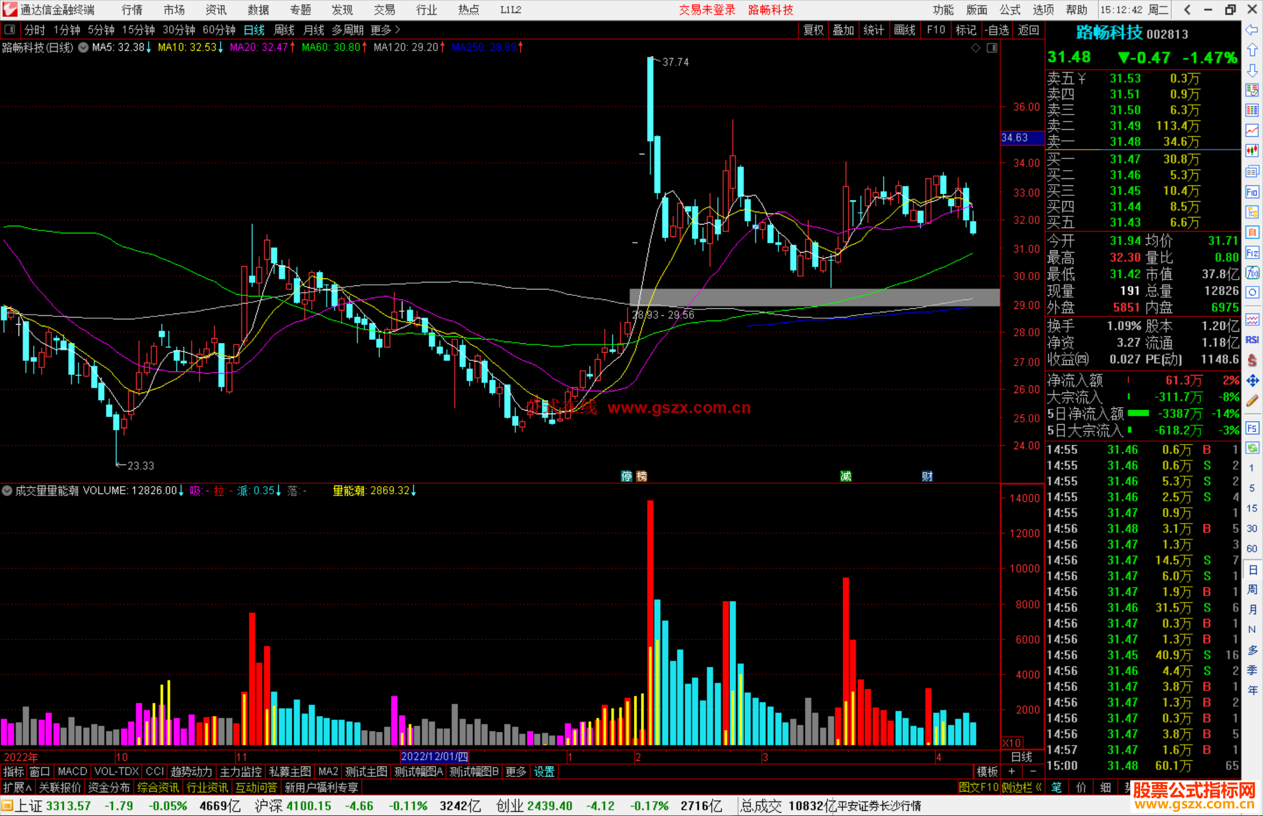The image size is (1263, 816).
Task: Open the formula f(x) sidebar icon
Action: coord(1252,273)
